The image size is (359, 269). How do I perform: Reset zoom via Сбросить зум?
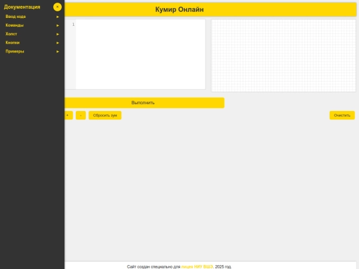[x=105, y=116]
